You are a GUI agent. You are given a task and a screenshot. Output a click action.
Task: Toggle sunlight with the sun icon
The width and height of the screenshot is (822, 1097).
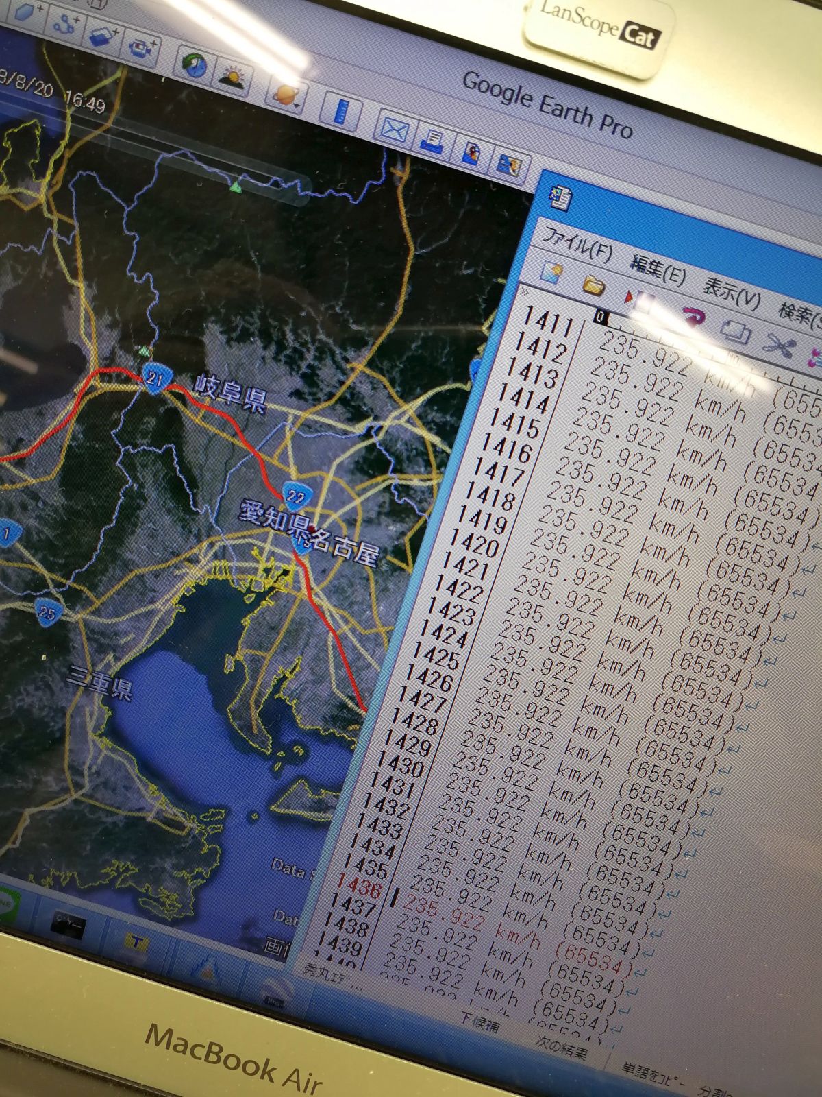[x=233, y=76]
